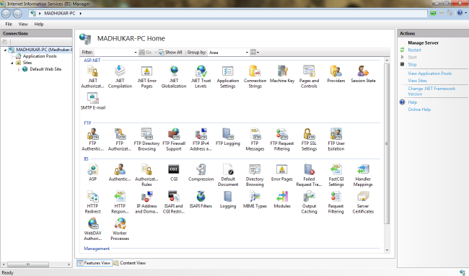Image resolution: width=469 pixels, height=276 pixels.
Task: Open SMTP E-mail feature
Action: coord(93,101)
